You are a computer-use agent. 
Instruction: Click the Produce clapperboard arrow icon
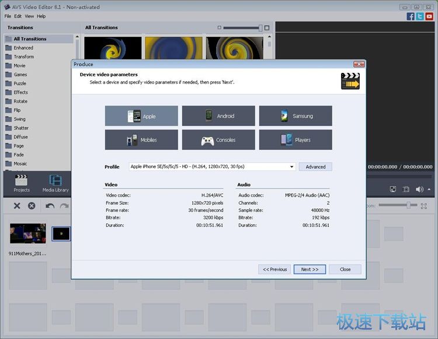tap(350, 81)
